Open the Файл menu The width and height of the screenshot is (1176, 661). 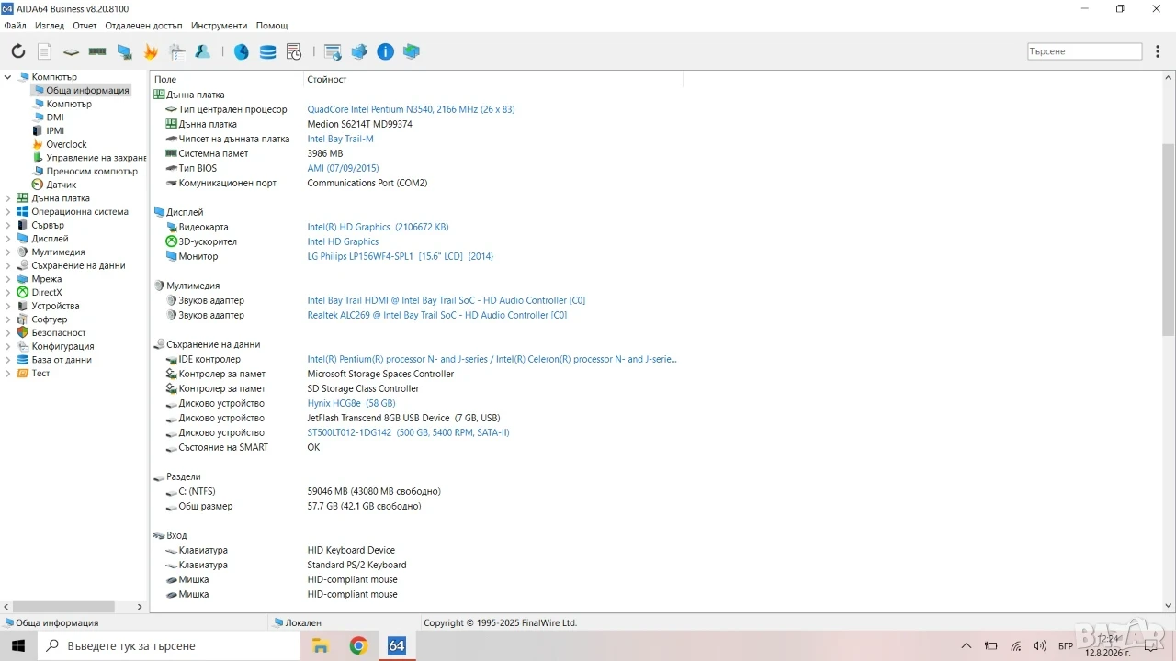15,26
